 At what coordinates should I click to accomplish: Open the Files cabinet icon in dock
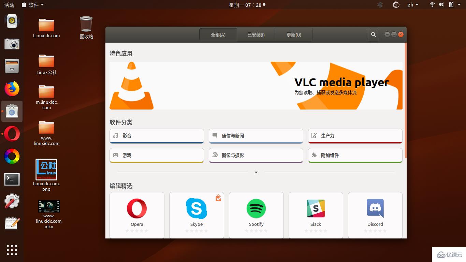(x=12, y=66)
